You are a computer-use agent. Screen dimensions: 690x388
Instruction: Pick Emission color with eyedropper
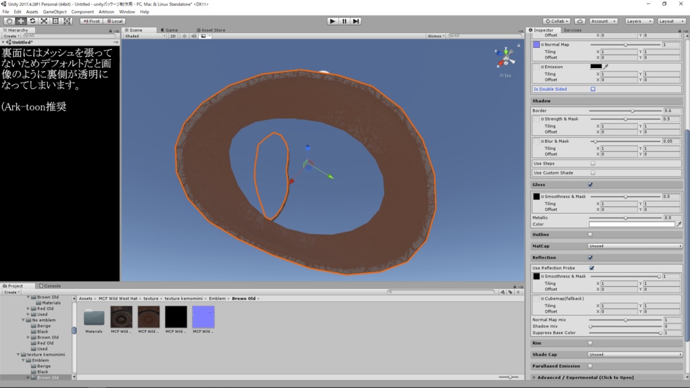[x=606, y=67]
